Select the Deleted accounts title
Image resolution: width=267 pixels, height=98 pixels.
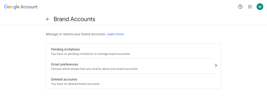(64, 79)
